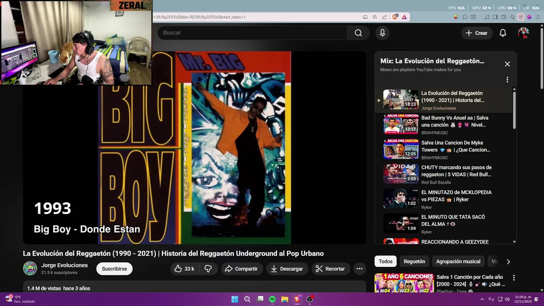Open options for Salva 1 Canción video
The width and height of the screenshot is (544, 306).
click(514, 278)
